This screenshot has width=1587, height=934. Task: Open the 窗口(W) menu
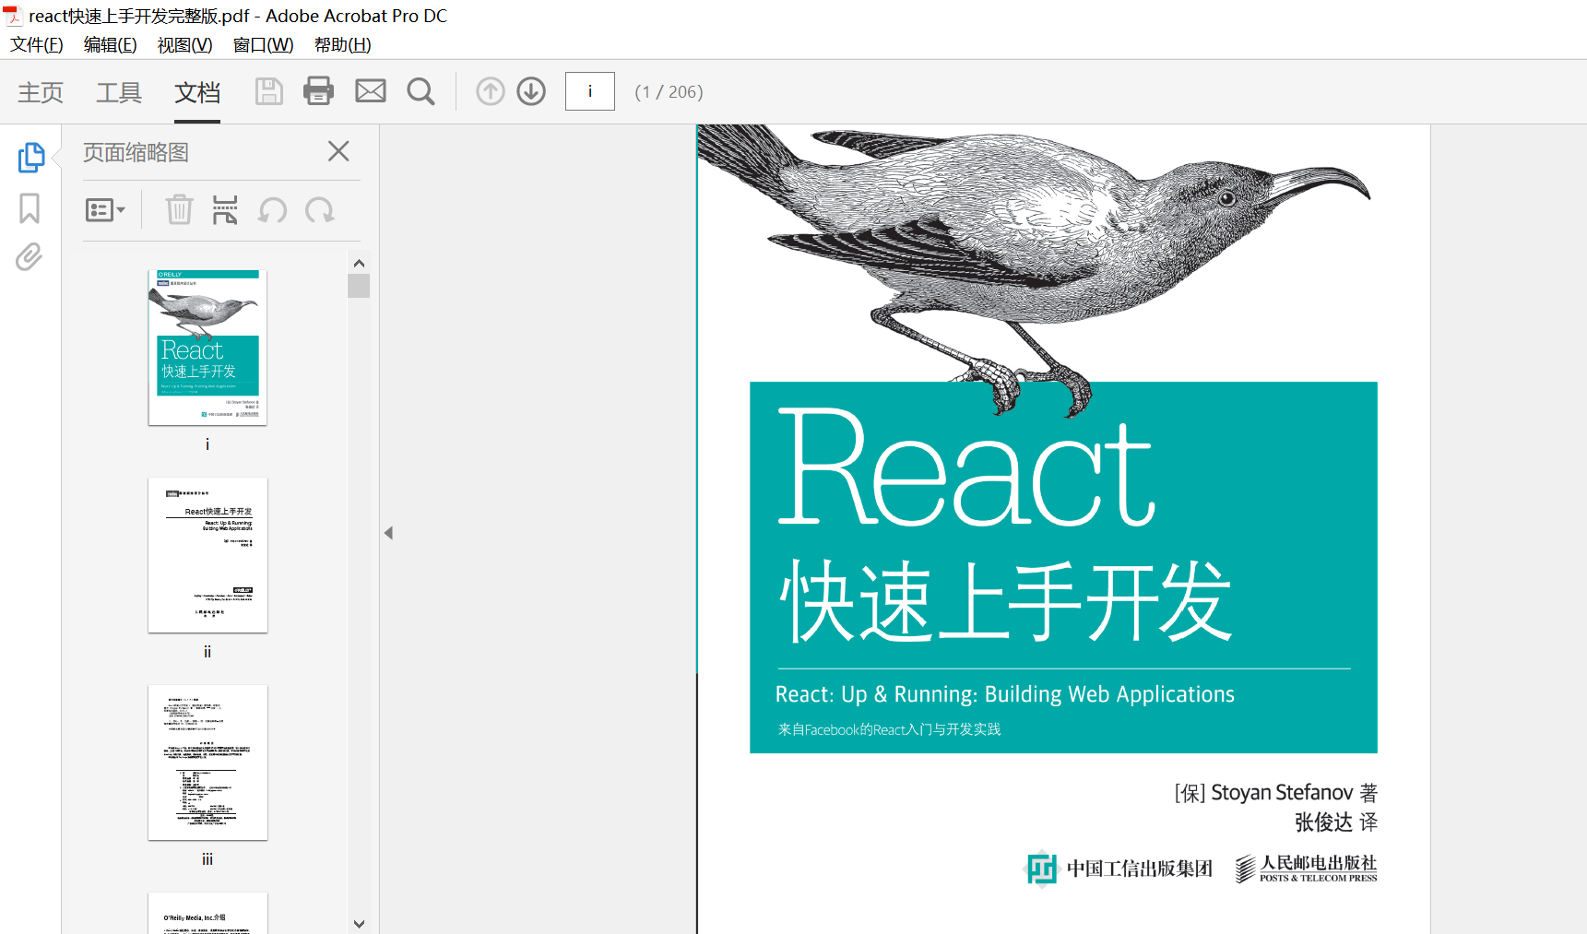pos(264,45)
